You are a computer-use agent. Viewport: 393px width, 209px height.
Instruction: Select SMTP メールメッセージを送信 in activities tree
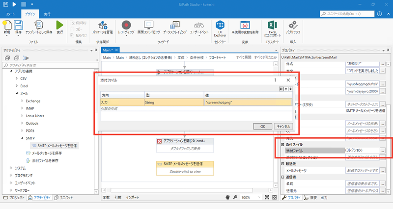[55, 146]
